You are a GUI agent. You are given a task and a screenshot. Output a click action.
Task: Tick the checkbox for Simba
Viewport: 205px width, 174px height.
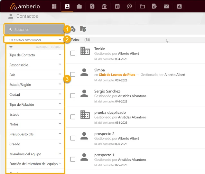pos(73,74)
